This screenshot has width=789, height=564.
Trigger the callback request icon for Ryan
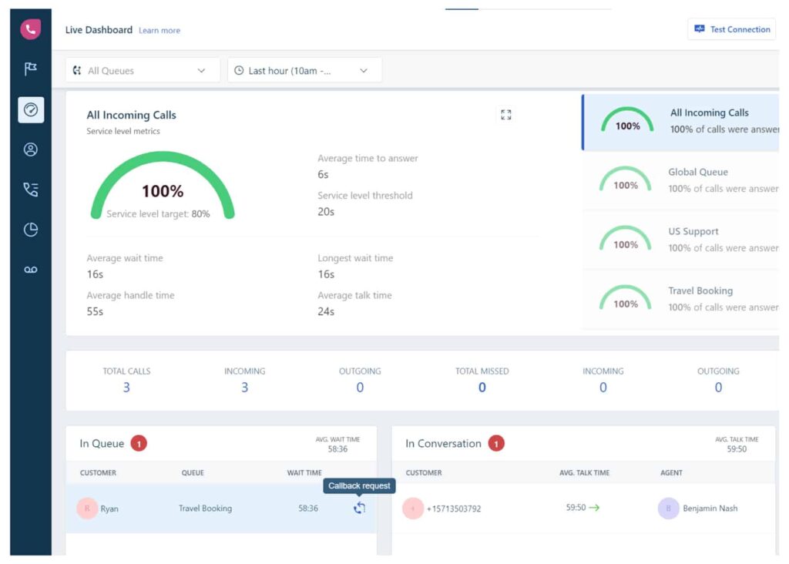[359, 509]
